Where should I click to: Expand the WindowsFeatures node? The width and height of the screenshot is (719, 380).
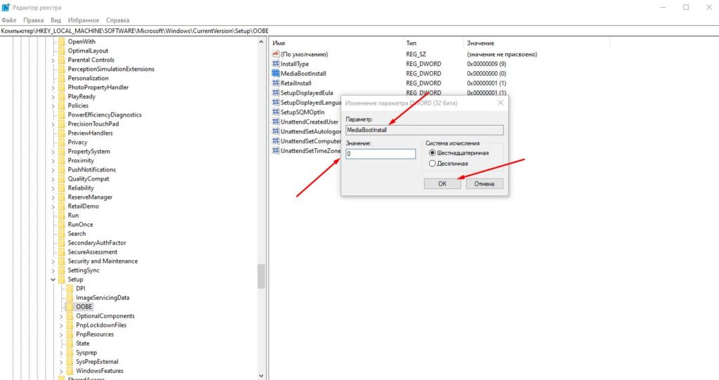click(62, 371)
